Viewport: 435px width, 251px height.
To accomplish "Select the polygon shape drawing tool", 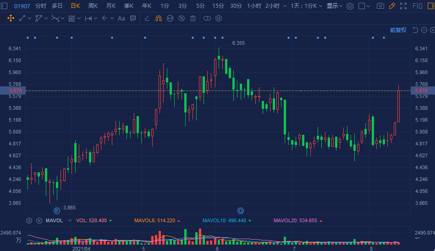I will (39, 18).
